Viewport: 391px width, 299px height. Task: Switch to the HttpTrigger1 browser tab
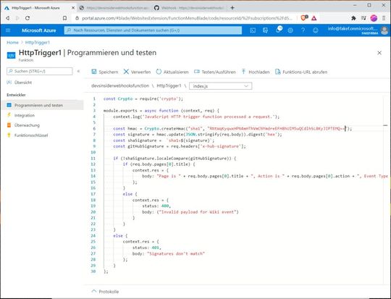tap(38, 8)
